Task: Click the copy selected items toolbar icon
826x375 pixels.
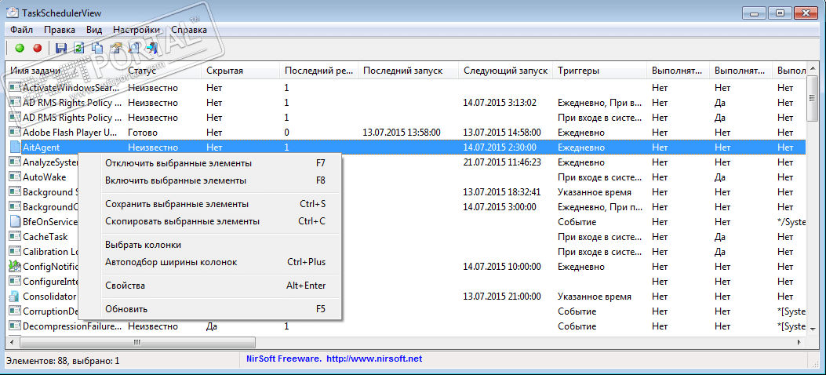Action: pos(97,49)
